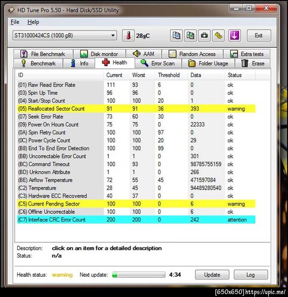The image size is (288, 297).
Task: Select the (BD) Unknown Attribute row
Action: (x=136, y=172)
